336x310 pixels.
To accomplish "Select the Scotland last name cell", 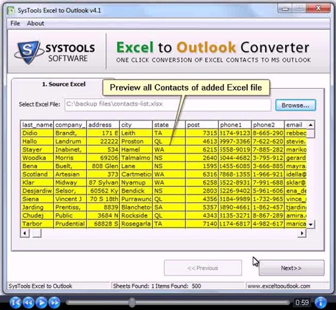I will [37, 174].
